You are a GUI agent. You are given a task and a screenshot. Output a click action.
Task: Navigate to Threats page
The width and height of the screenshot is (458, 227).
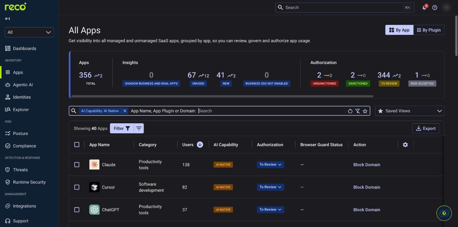(20, 170)
